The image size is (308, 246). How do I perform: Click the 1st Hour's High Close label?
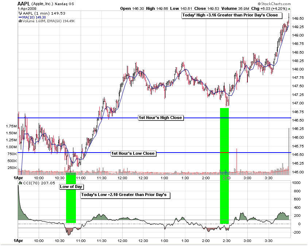point(161,118)
